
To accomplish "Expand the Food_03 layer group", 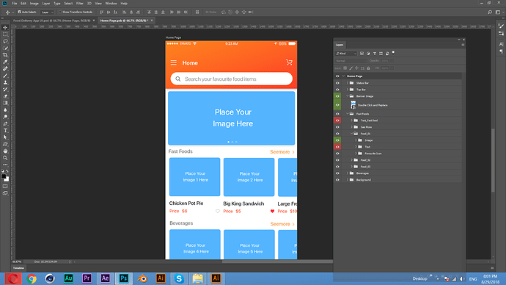I will [x=352, y=167].
